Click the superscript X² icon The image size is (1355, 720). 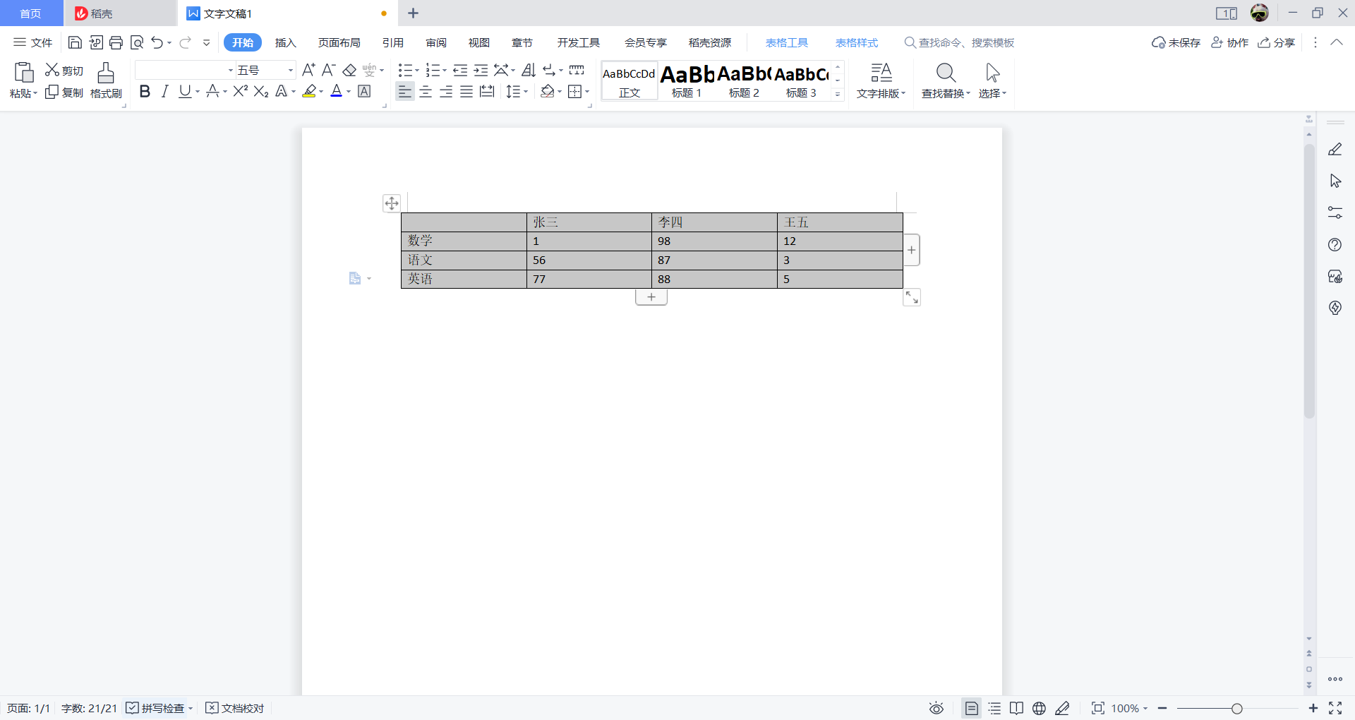240,92
